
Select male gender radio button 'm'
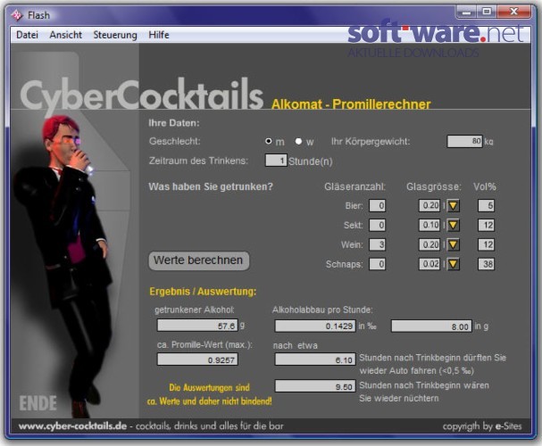268,141
